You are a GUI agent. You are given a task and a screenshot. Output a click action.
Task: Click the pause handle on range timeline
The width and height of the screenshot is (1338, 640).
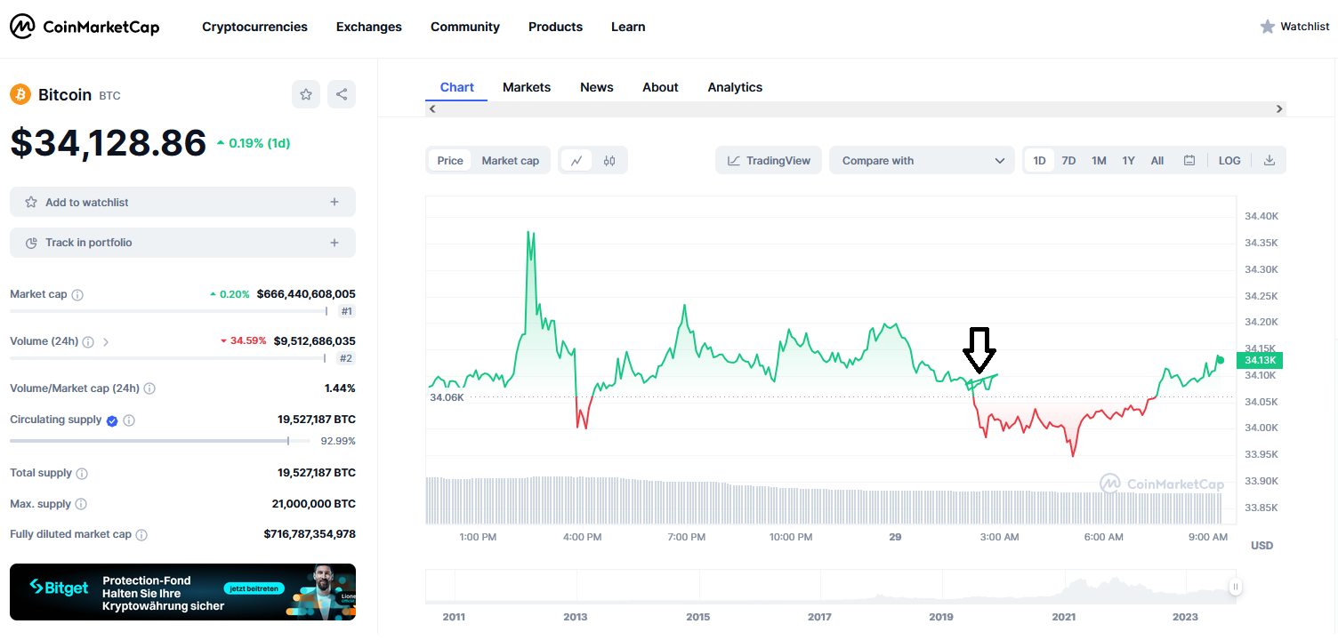tap(1236, 587)
